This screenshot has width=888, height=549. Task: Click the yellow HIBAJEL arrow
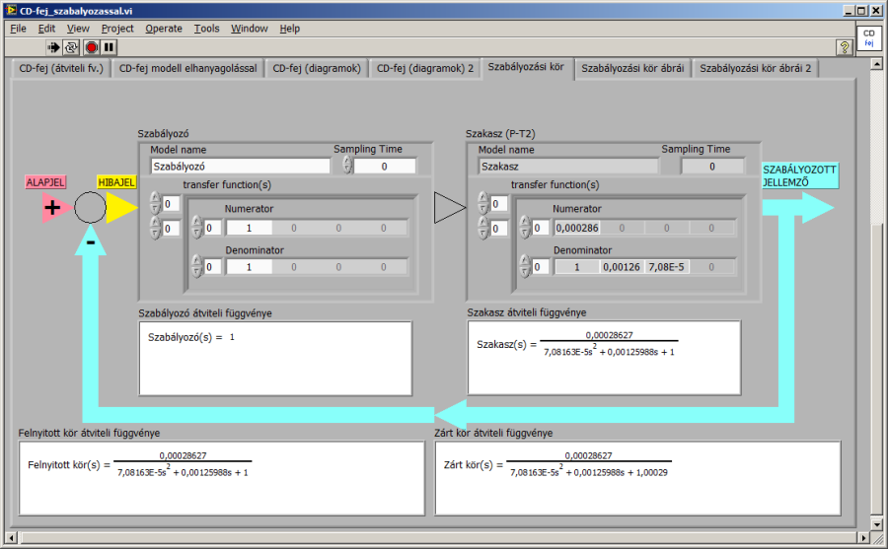point(120,207)
